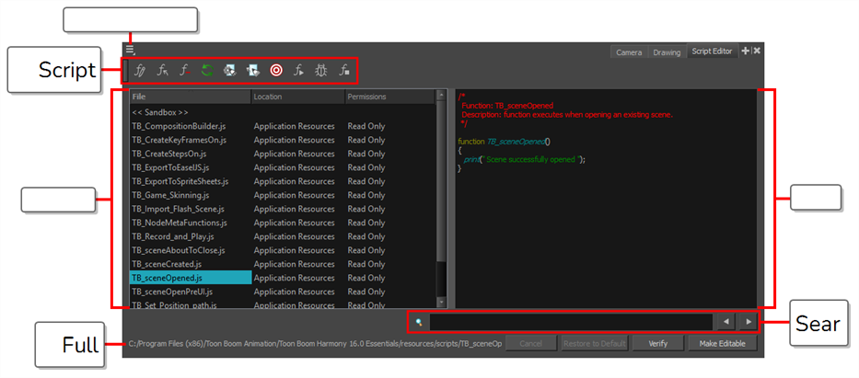Image resolution: width=859 pixels, height=378 pixels.
Task: Switch to the Camera tab
Action: click(x=630, y=52)
